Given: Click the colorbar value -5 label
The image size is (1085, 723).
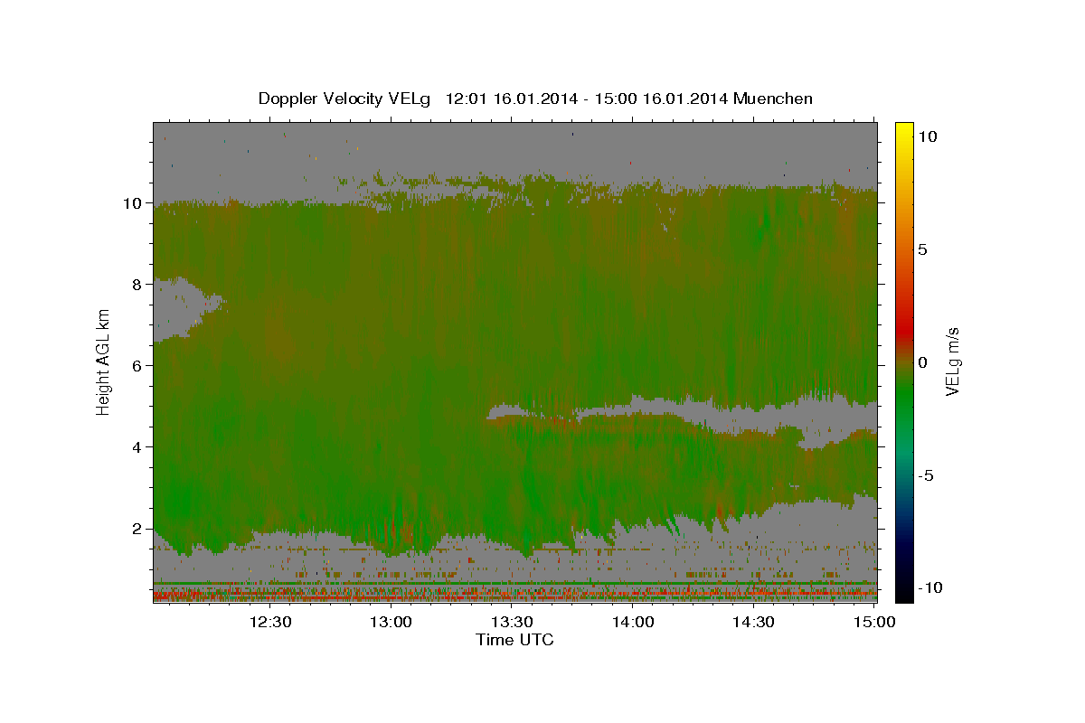Looking at the screenshot, I should [925, 475].
